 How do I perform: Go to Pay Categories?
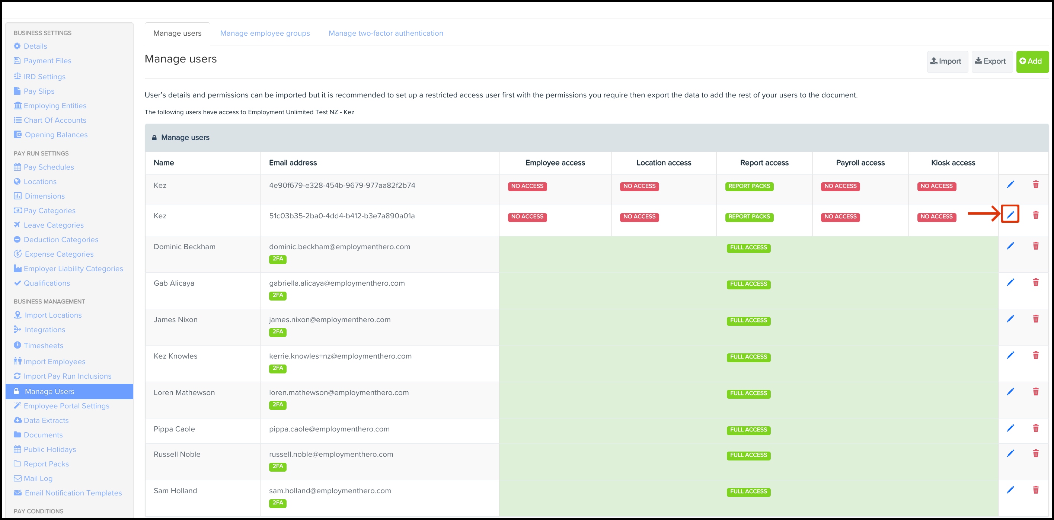pos(45,211)
